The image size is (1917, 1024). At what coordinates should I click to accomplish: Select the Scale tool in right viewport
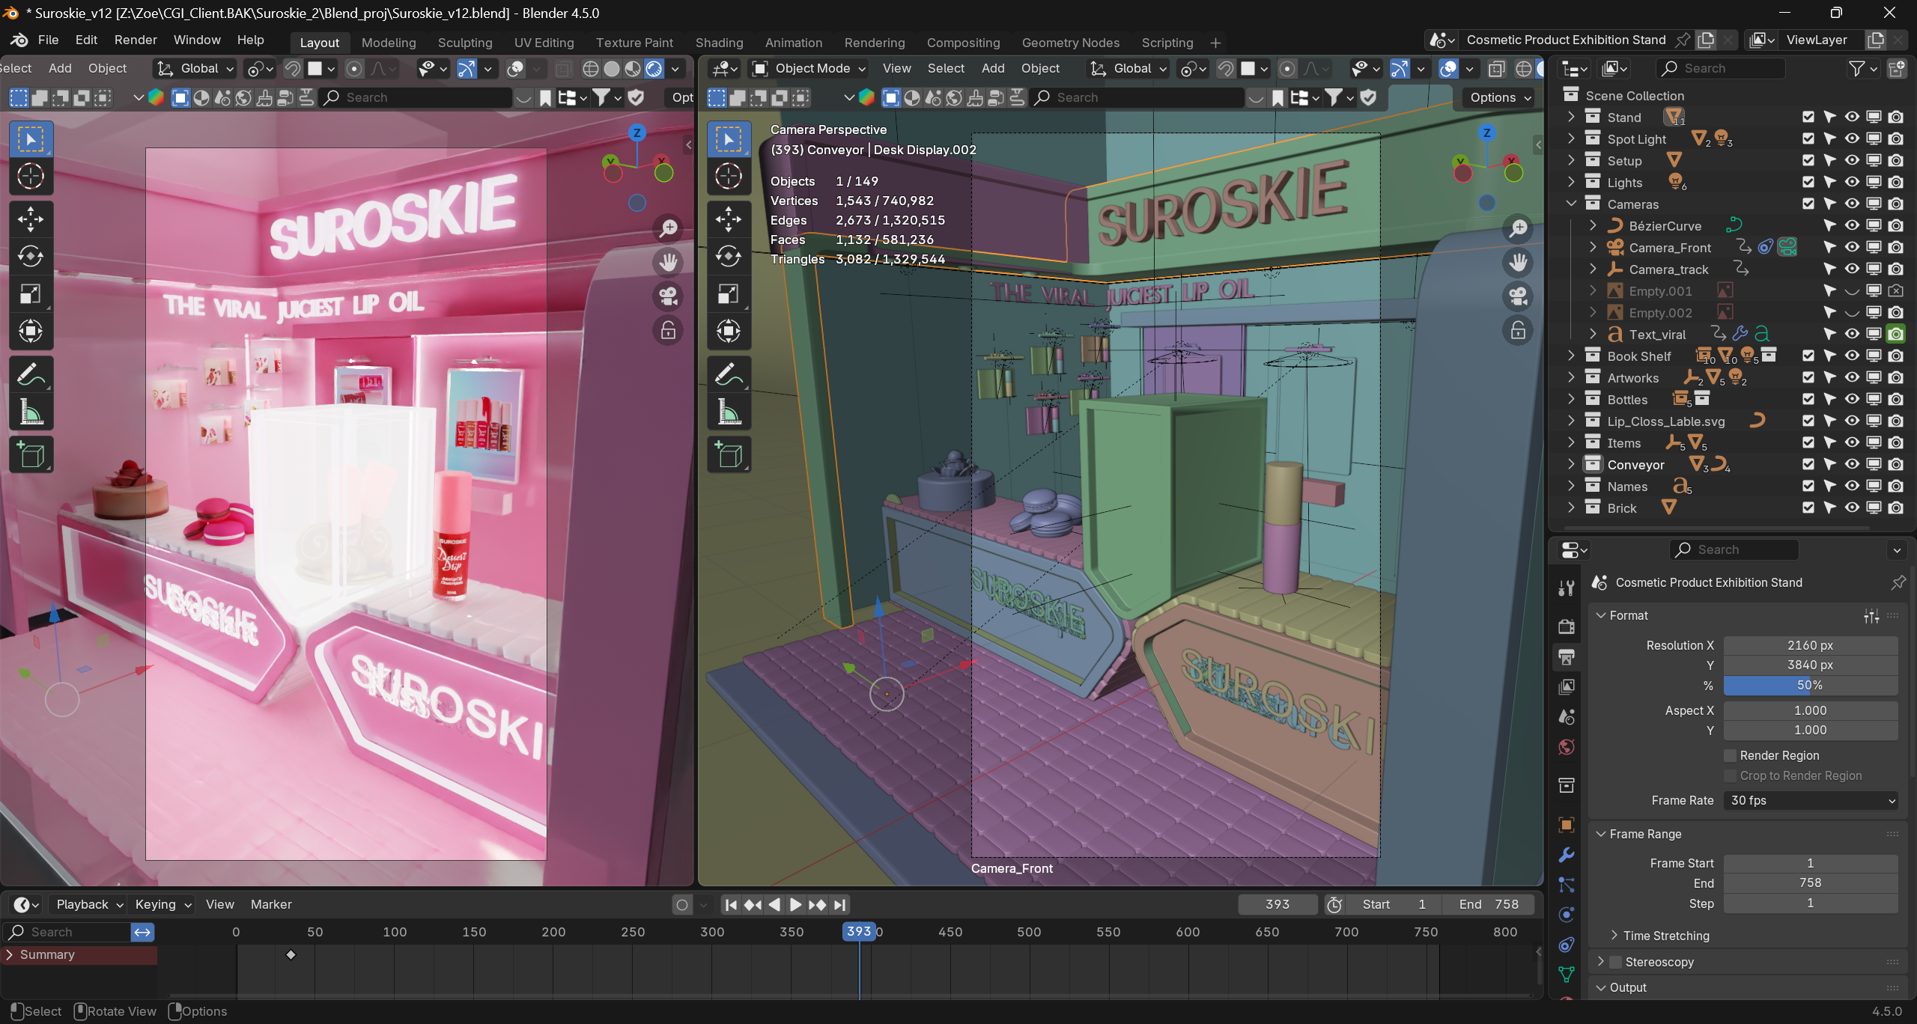click(729, 294)
